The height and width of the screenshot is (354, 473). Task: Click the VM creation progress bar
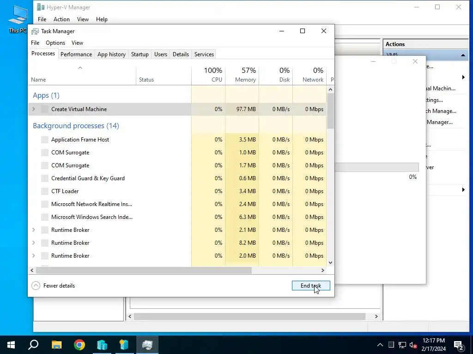pos(377,167)
